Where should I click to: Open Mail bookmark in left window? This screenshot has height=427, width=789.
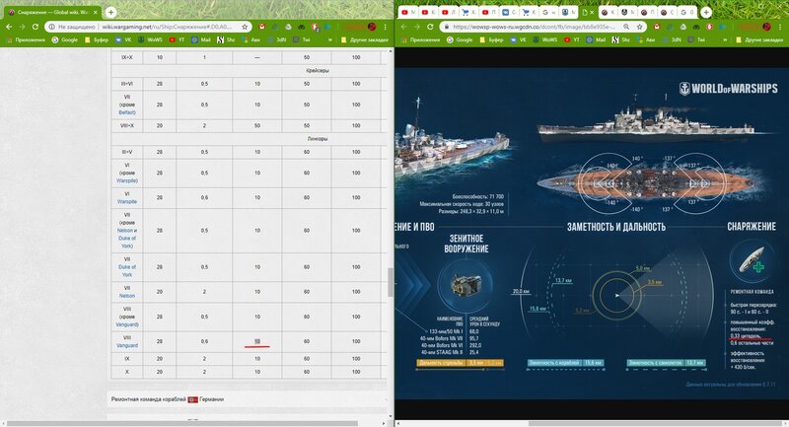coord(201,39)
